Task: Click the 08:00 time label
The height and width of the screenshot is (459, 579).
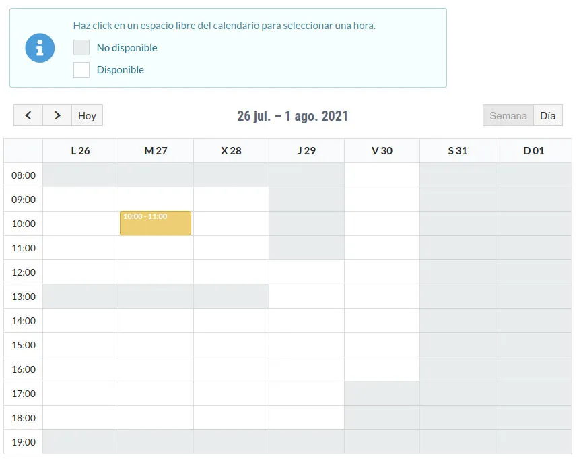Action: click(24, 175)
